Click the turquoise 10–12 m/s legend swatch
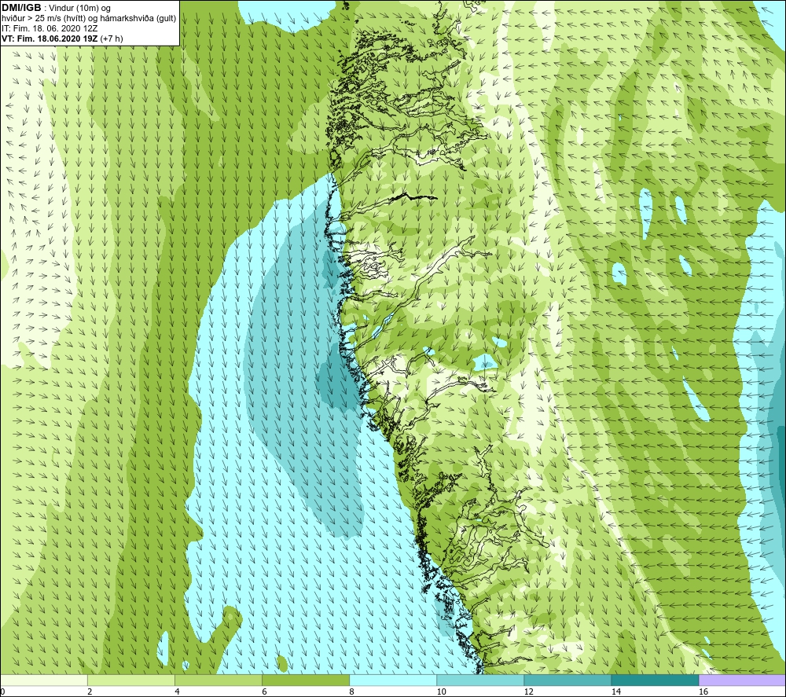Screen dimensions: 786x697 click(x=480, y=680)
